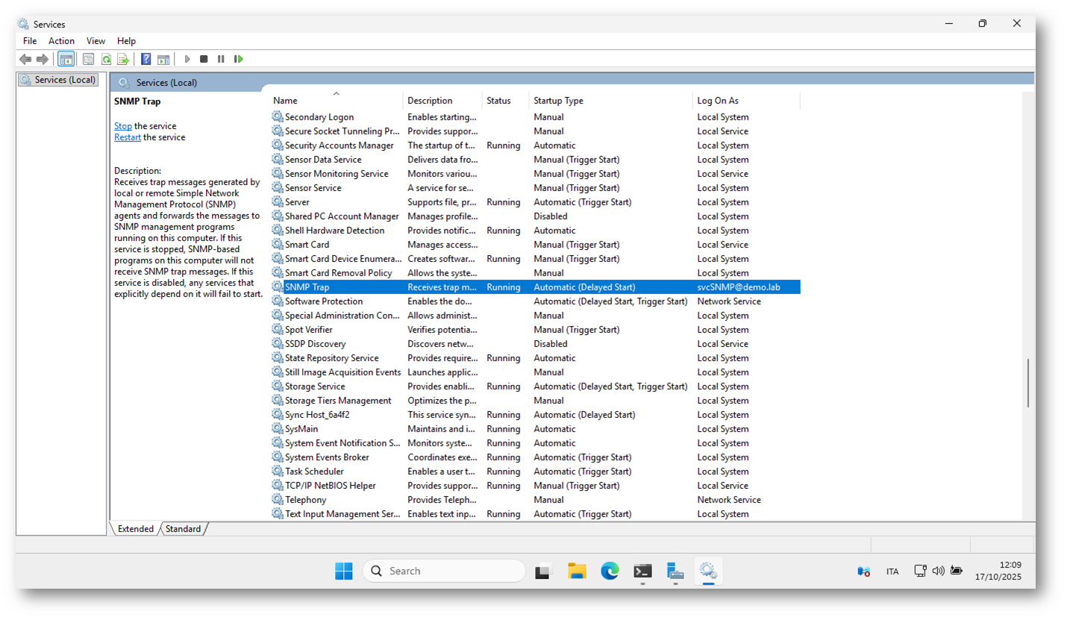The height and width of the screenshot is (620, 1067).
Task: Open the Action menu
Action: point(61,41)
